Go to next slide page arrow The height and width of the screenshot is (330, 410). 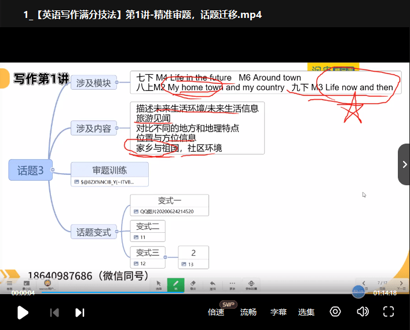pos(401,283)
